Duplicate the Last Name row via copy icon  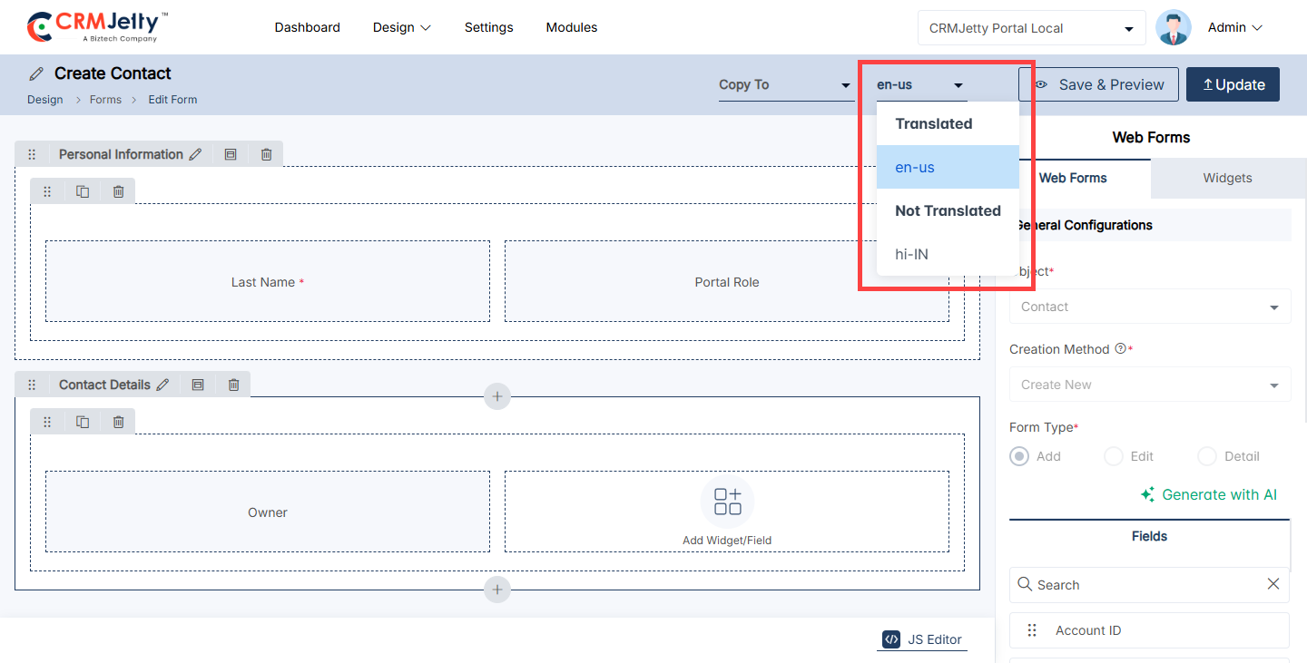[83, 191]
